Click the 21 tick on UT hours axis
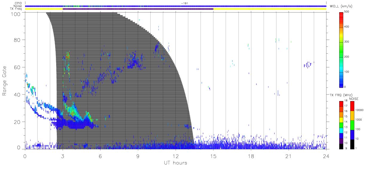 point(289,156)
